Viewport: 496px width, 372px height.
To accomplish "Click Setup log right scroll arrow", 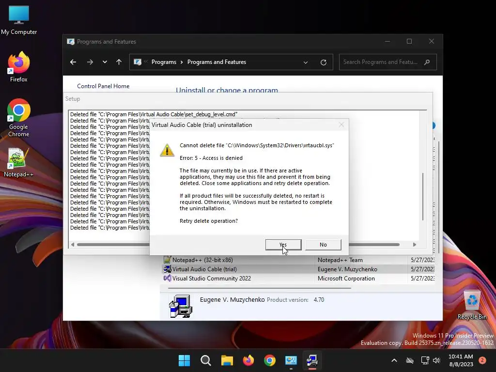I will tap(415, 245).
